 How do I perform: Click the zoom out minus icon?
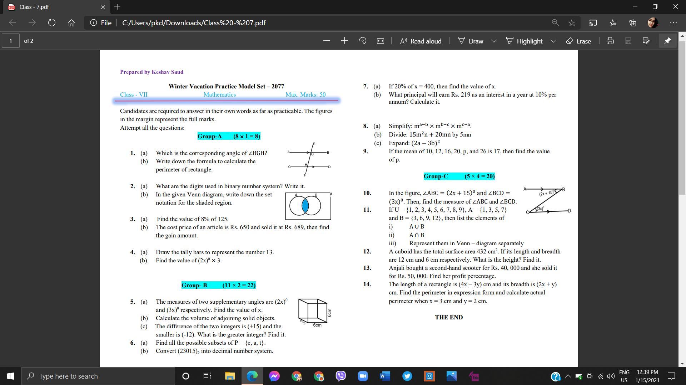pos(326,41)
